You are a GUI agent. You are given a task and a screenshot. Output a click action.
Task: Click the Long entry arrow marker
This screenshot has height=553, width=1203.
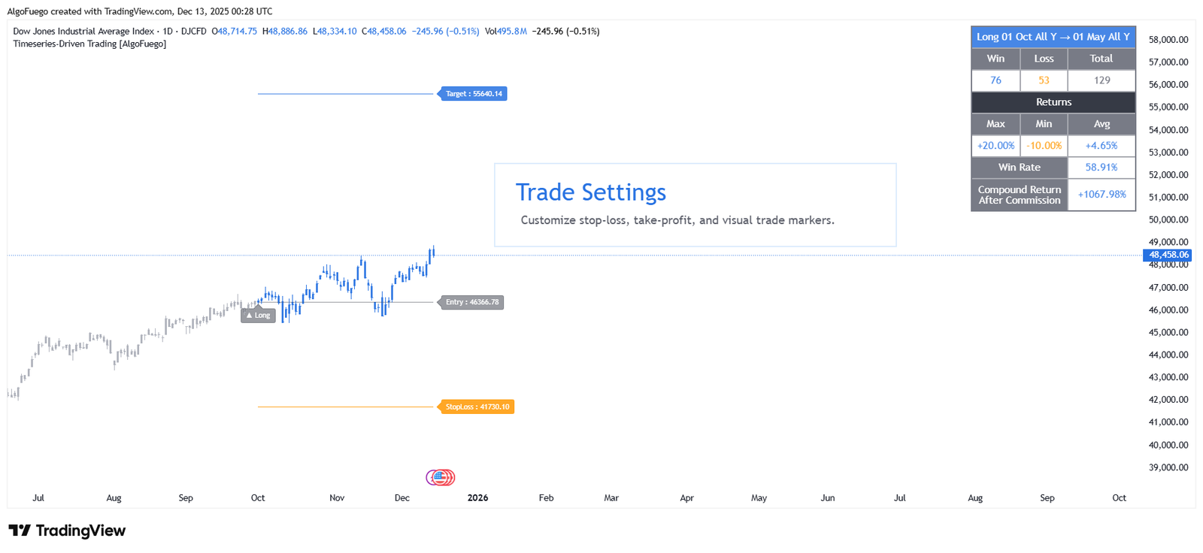[x=258, y=316]
